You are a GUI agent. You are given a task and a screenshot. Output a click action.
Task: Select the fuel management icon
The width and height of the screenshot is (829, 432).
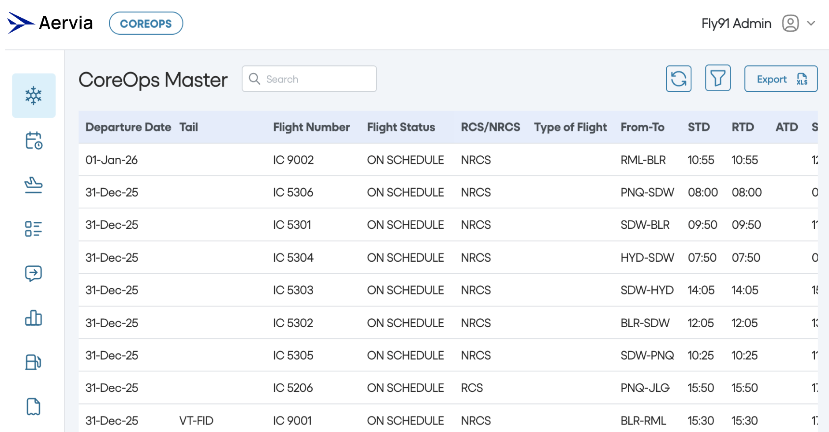(34, 362)
